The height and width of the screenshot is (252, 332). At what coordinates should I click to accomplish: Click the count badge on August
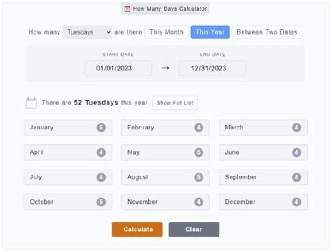tap(199, 177)
